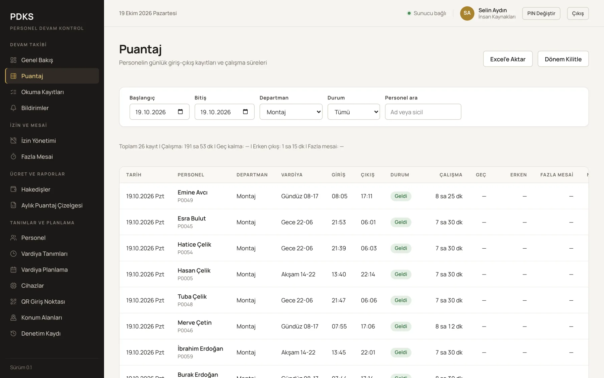Focus the Personel ara search field
This screenshot has height=378, width=604.
point(423,112)
